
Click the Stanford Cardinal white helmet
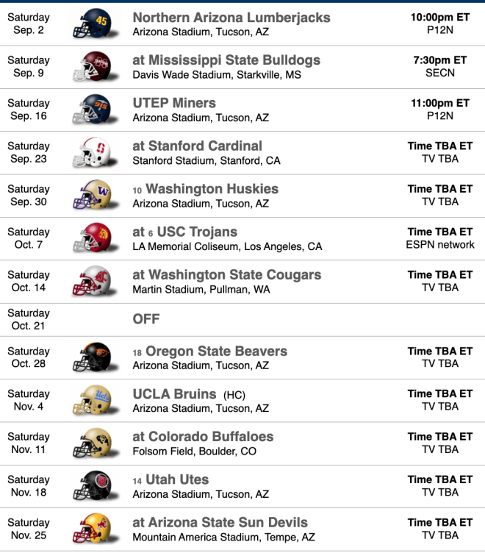pyautogui.click(x=95, y=153)
